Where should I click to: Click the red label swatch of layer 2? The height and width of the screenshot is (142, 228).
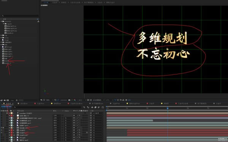point(12,116)
